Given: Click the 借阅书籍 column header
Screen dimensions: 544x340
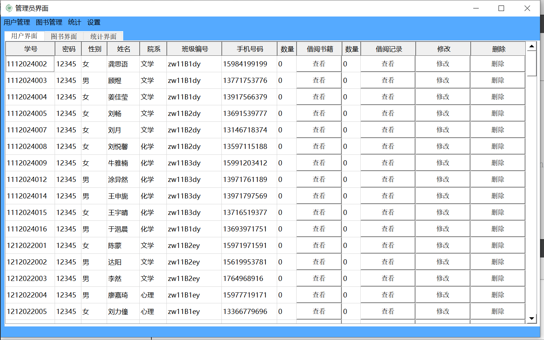Looking at the screenshot, I should pos(320,49).
